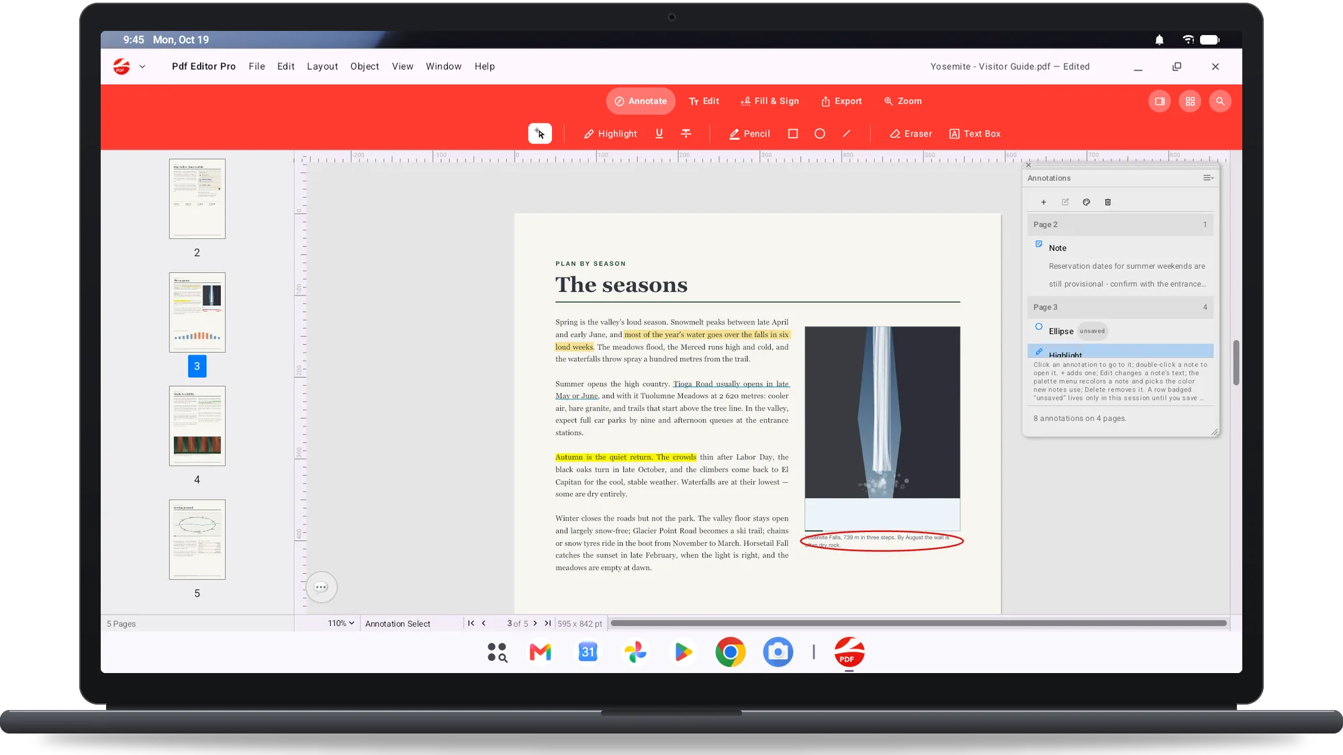
Task: Go to the previous page
Action: [483, 623]
